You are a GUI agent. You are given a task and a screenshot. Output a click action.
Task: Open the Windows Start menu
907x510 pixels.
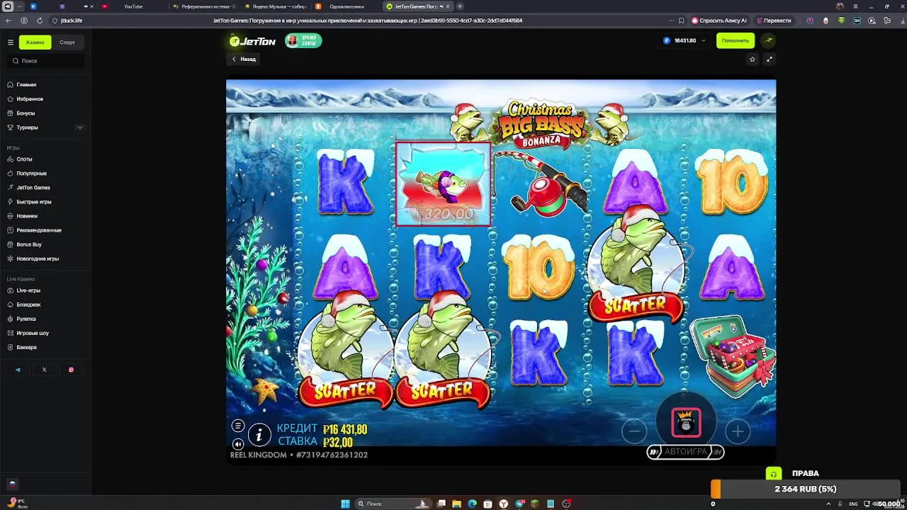(345, 504)
